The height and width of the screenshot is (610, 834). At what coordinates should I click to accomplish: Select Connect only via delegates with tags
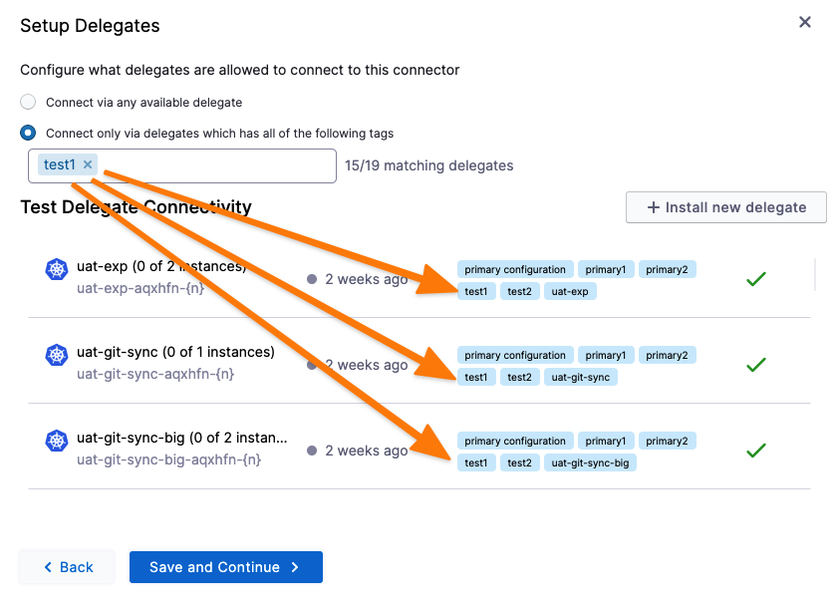(x=28, y=133)
